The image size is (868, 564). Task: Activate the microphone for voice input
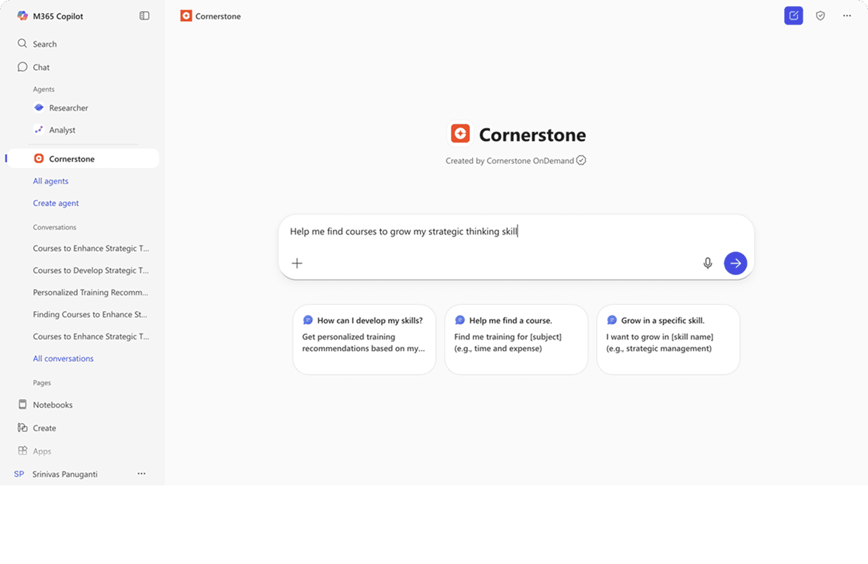coord(707,263)
